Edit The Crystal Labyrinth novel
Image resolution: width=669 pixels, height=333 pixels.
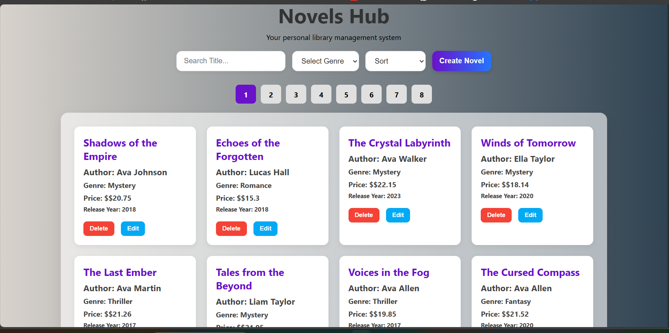[398, 215]
